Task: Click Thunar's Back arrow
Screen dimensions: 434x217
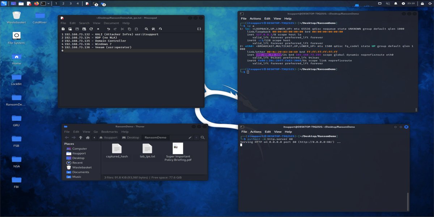Action: click(x=67, y=138)
